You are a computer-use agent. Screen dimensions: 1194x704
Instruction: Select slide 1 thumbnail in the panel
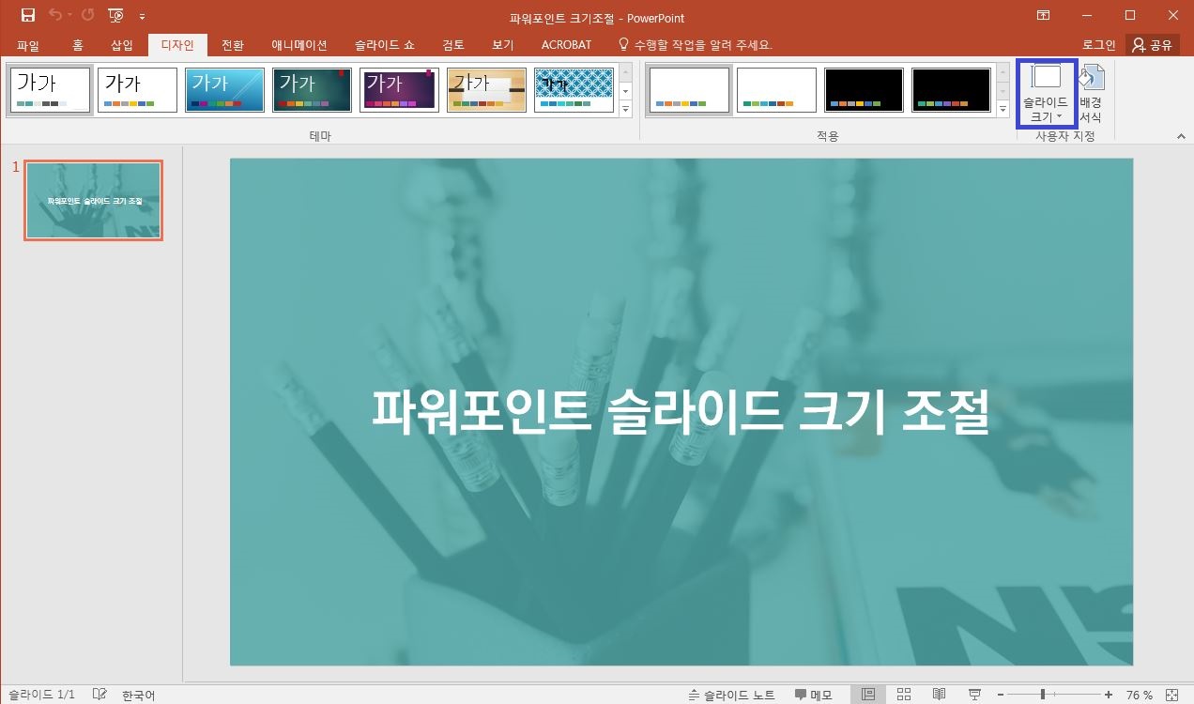click(x=94, y=200)
